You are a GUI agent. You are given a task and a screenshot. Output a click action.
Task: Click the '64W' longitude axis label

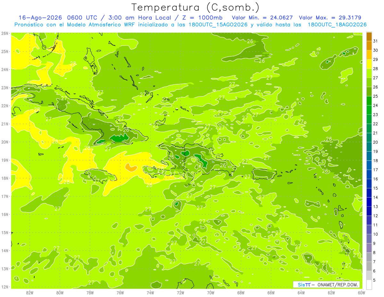[301, 293]
